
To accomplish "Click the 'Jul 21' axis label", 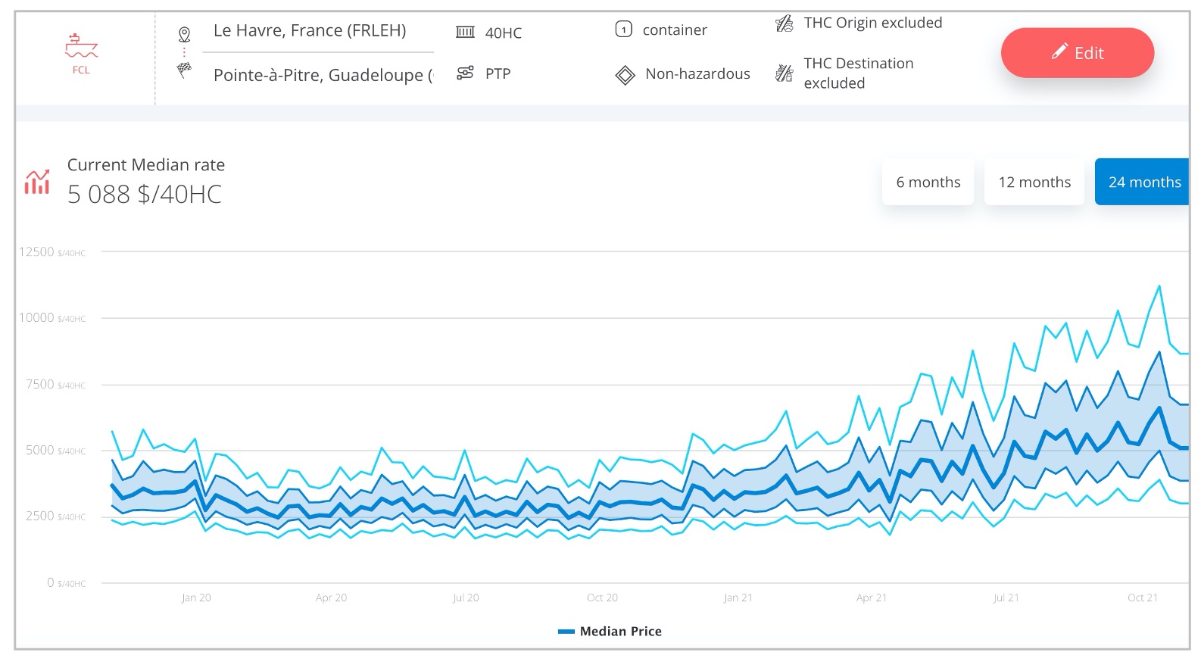I will coord(1006,598).
